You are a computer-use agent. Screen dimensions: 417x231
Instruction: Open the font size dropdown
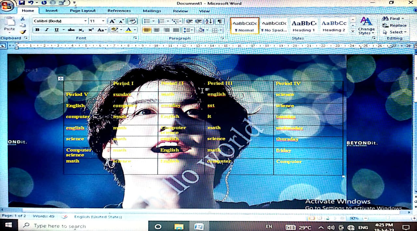point(103,21)
